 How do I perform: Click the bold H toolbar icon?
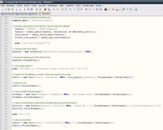tap(123, 9)
